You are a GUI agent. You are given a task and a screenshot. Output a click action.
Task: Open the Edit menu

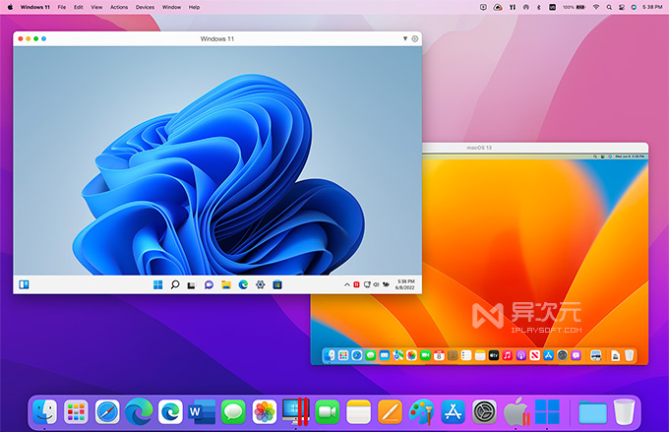79,7
